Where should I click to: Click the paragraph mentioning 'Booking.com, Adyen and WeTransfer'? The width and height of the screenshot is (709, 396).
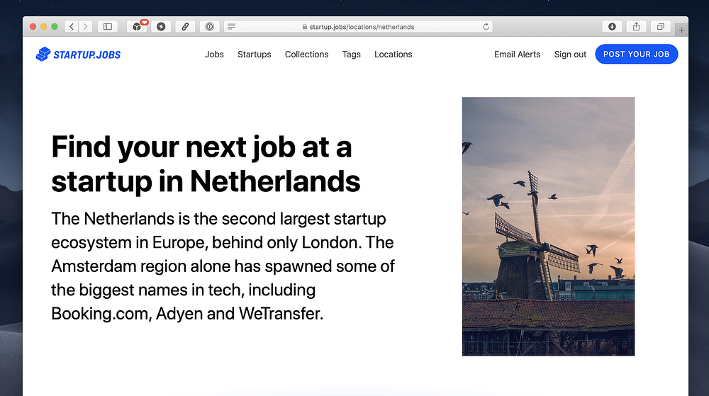[x=223, y=266]
